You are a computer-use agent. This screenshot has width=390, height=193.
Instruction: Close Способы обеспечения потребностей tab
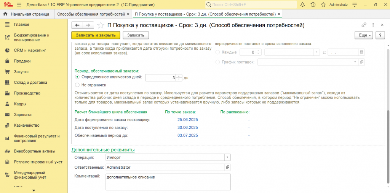(x=128, y=14)
